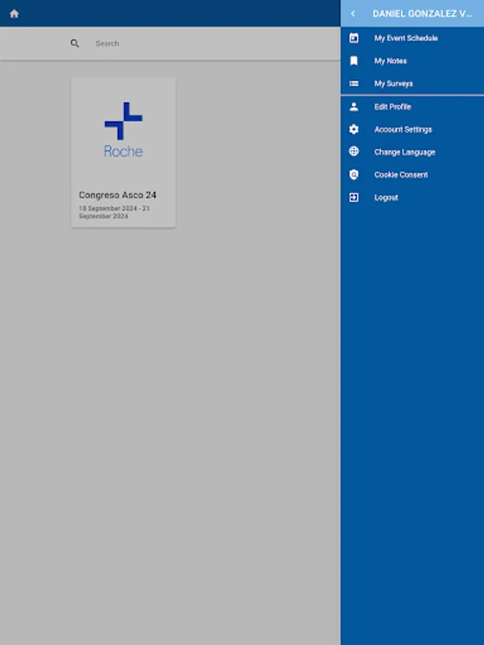Open the Congreso Asco 24 event title
This screenshot has width=484, height=645.
(x=118, y=195)
